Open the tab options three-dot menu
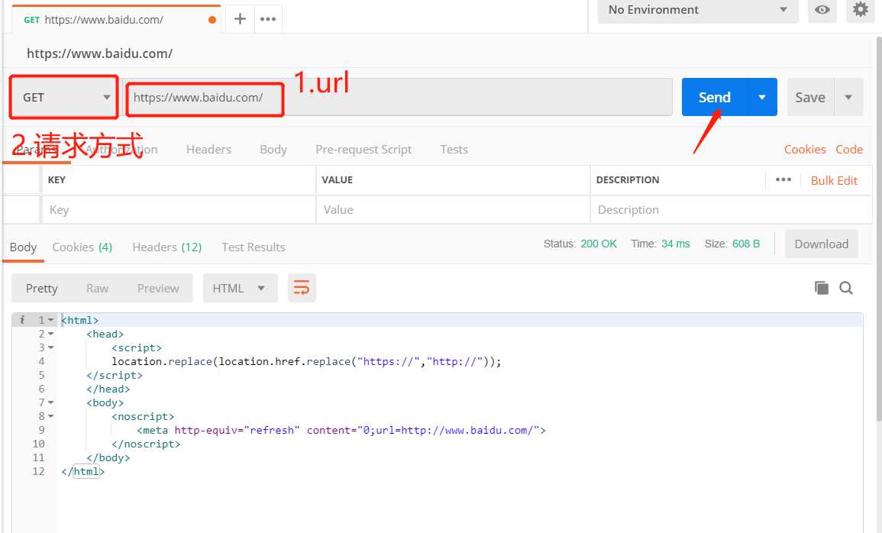The height and width of the screenshot is (533, 882). 268,19
